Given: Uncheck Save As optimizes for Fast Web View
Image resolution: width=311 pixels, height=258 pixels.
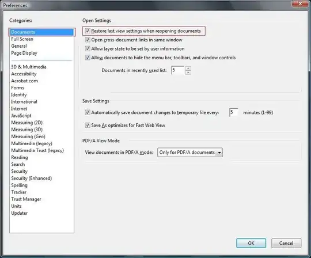Looking at the screenshot, I should click(x=88, y=125).
